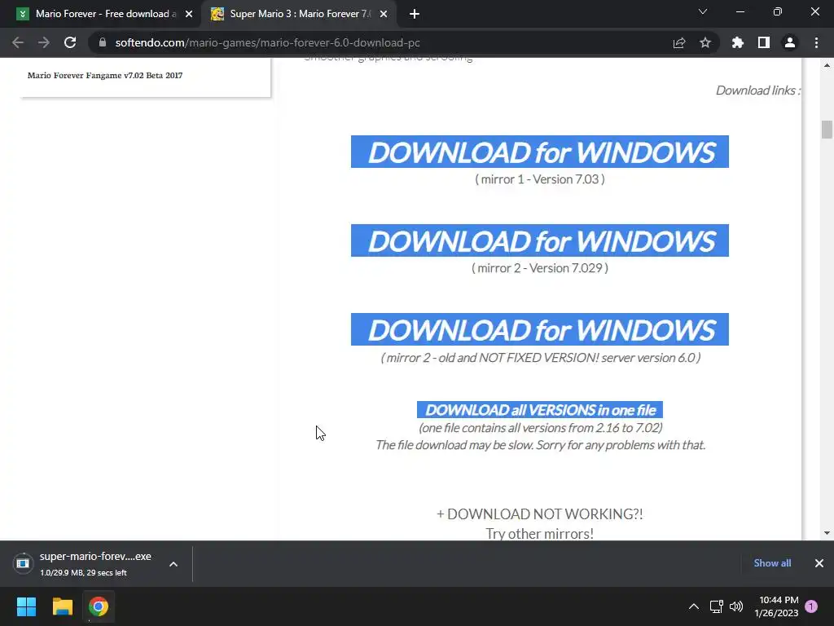
Task: Select the Super Mario 3 : Mario Forever tab
Action: click(x=298, y=14)
